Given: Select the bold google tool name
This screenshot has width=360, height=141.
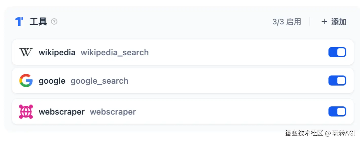Looking at the screenshot, I should coord(52,81).
